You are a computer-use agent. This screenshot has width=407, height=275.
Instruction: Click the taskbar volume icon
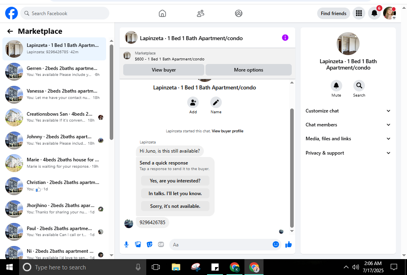tap(355, 267)
